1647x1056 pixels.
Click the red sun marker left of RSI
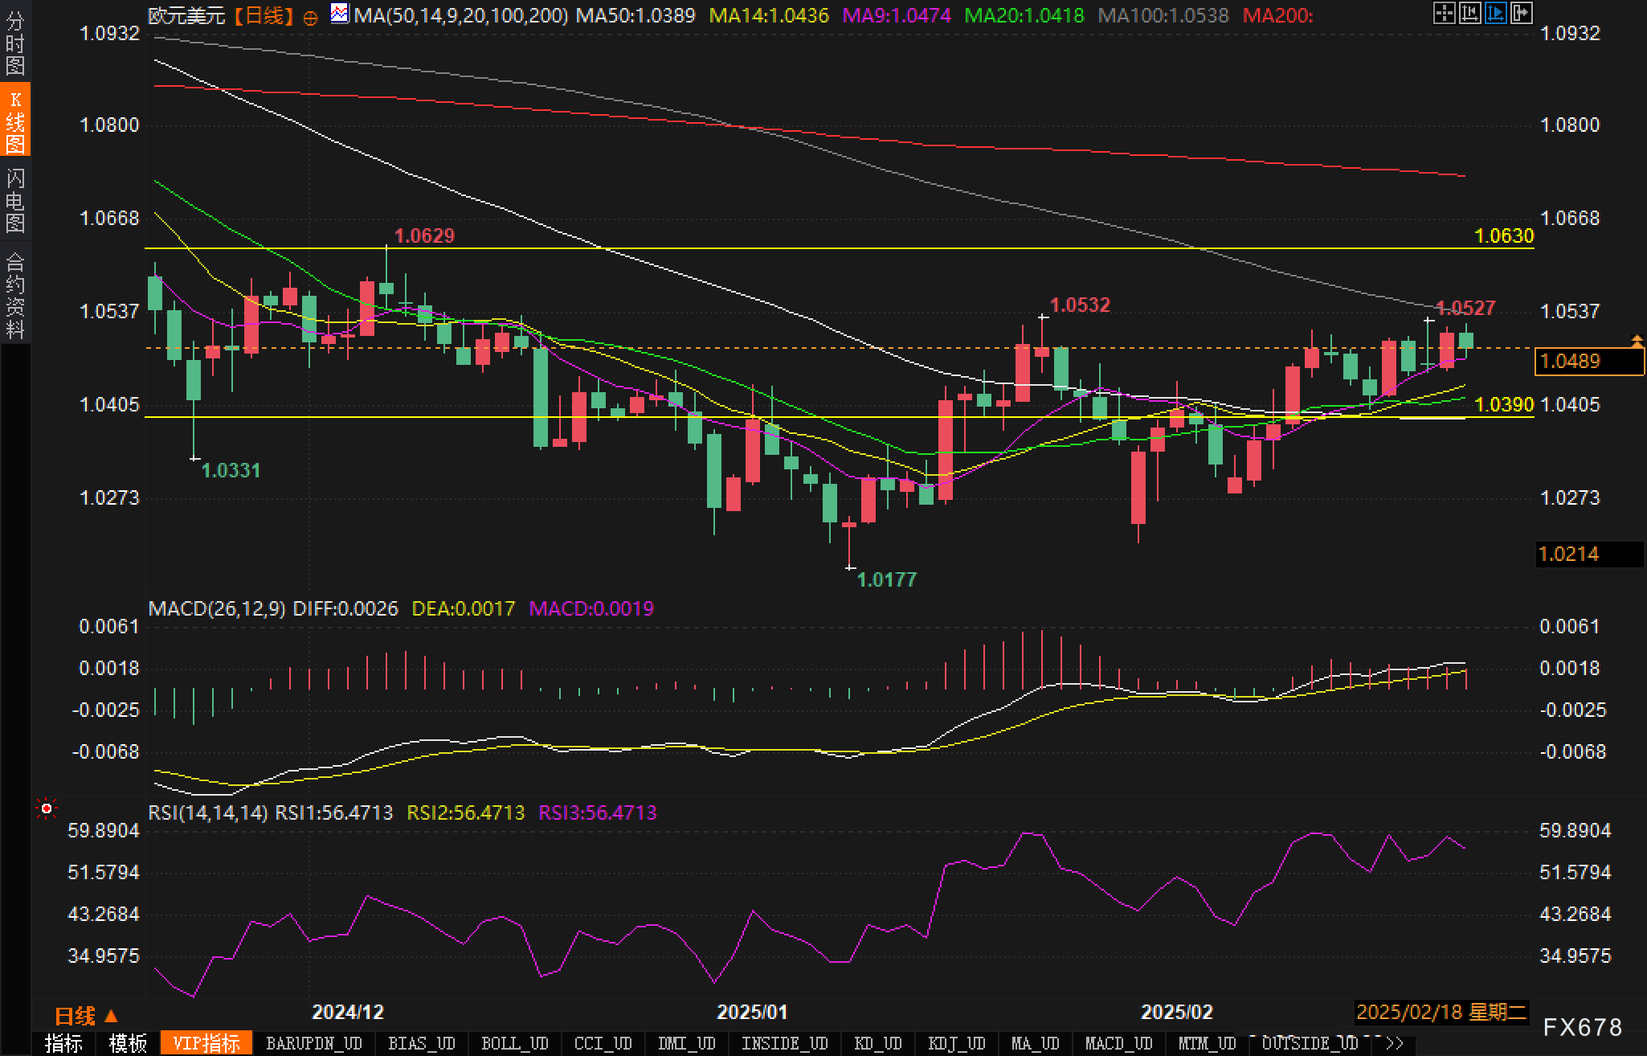47,808
